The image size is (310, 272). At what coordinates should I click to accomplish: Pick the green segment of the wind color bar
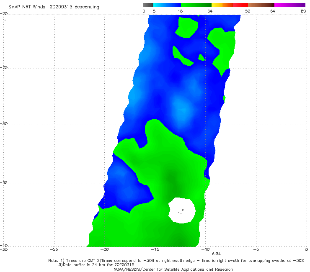[196, 5]
